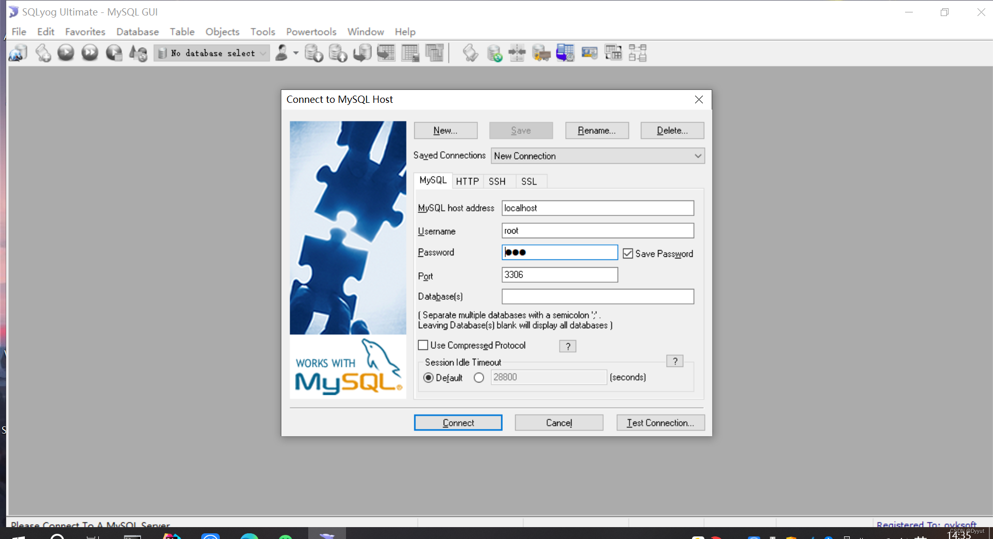Open the Database menu
Image resolution: width=993 pixels, height=539 pixels.
(x=138, y=32)
